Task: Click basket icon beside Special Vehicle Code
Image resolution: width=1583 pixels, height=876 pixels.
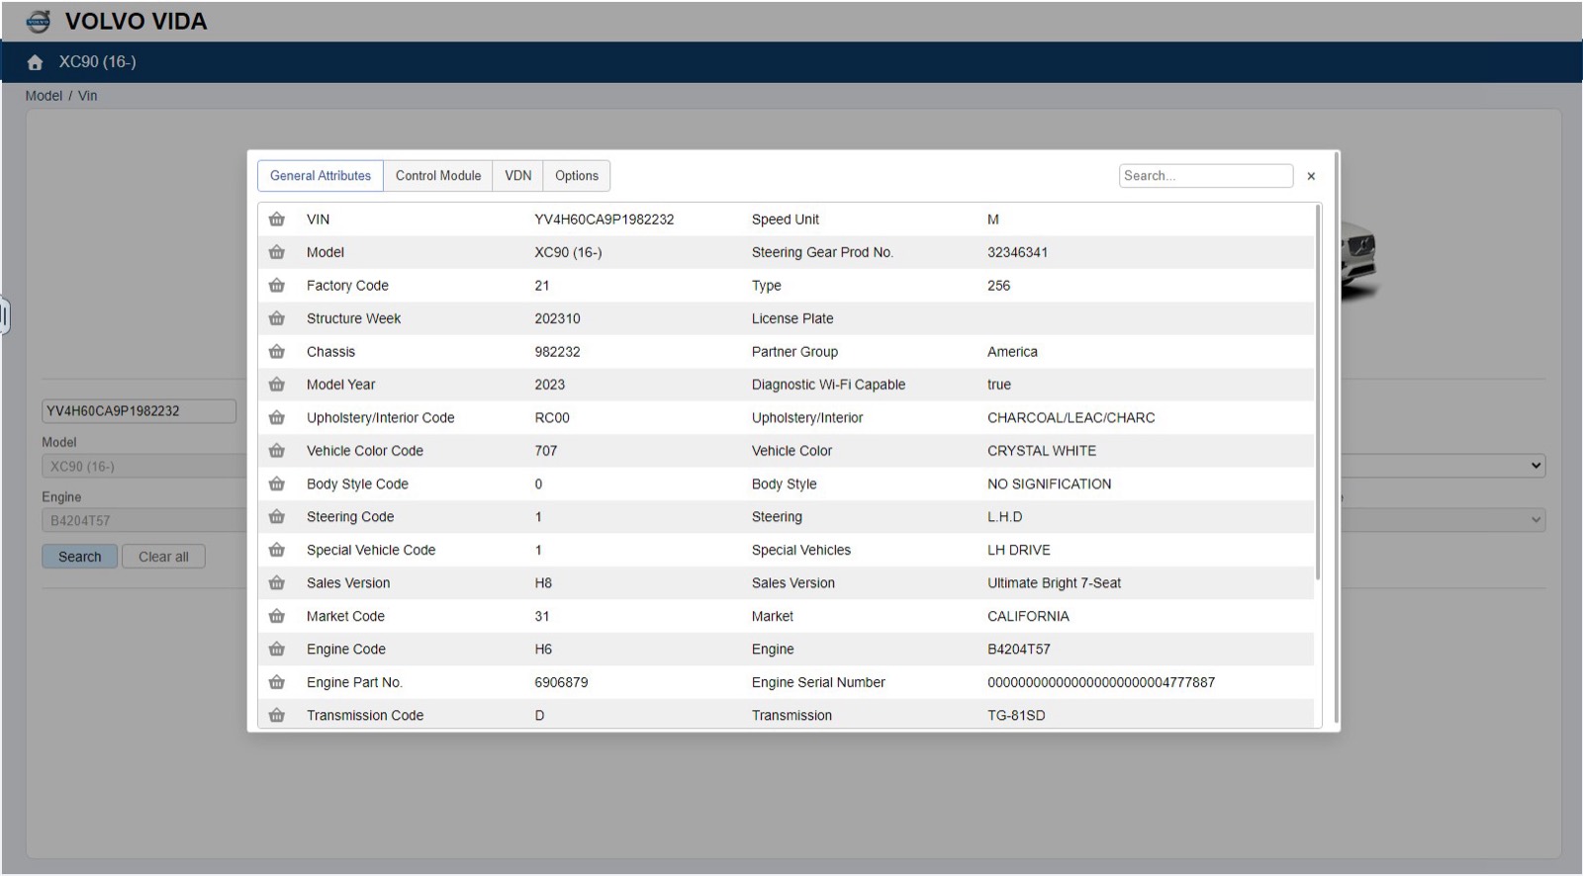Action: tap(277, 550)
